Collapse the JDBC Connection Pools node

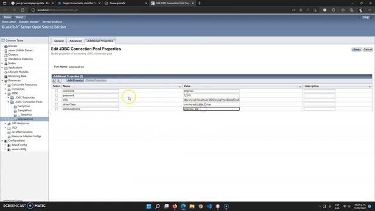(x=8, y=102)
